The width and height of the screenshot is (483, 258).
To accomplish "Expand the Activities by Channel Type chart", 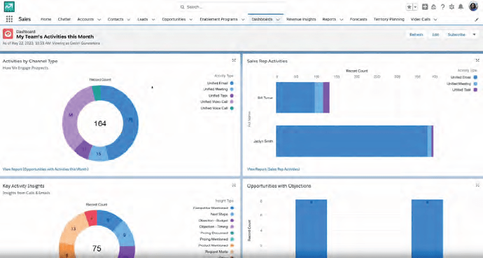I will (x=234, y=60).
